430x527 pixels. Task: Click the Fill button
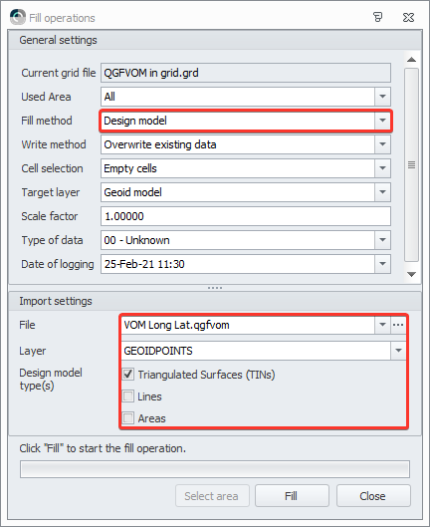coord(292,496)
